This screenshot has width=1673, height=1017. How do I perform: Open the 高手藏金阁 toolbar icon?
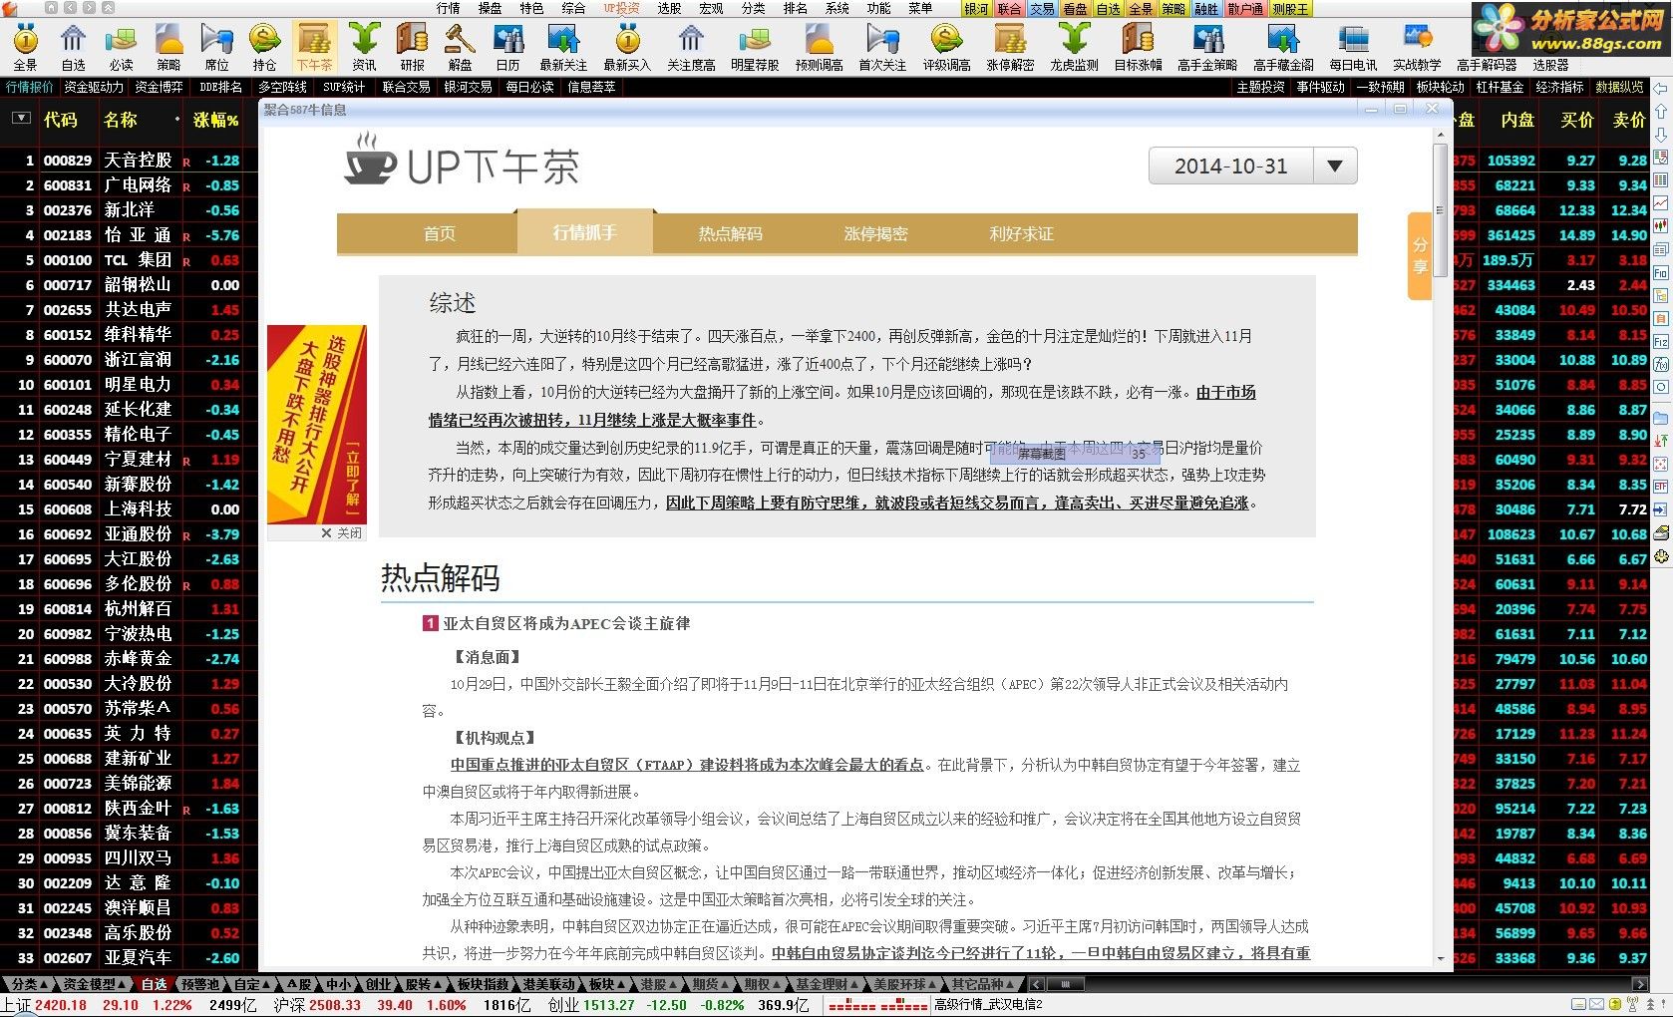[x=1283, y=47]
